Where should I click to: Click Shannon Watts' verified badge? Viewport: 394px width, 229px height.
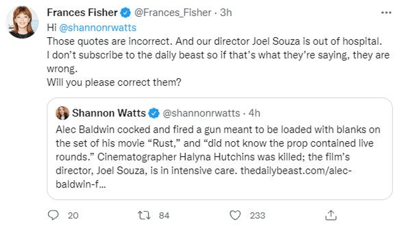(x=153, y=113)
